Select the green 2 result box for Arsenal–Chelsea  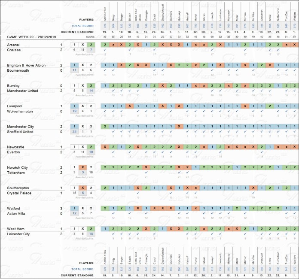coord(91,45)
